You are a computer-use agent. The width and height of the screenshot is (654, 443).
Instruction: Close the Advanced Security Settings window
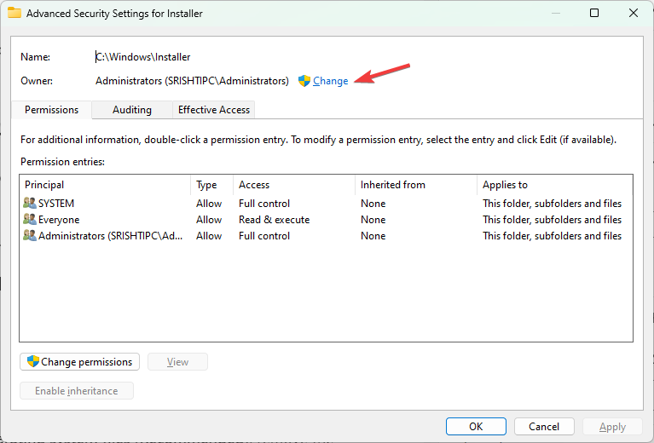[x=634, y=13]
